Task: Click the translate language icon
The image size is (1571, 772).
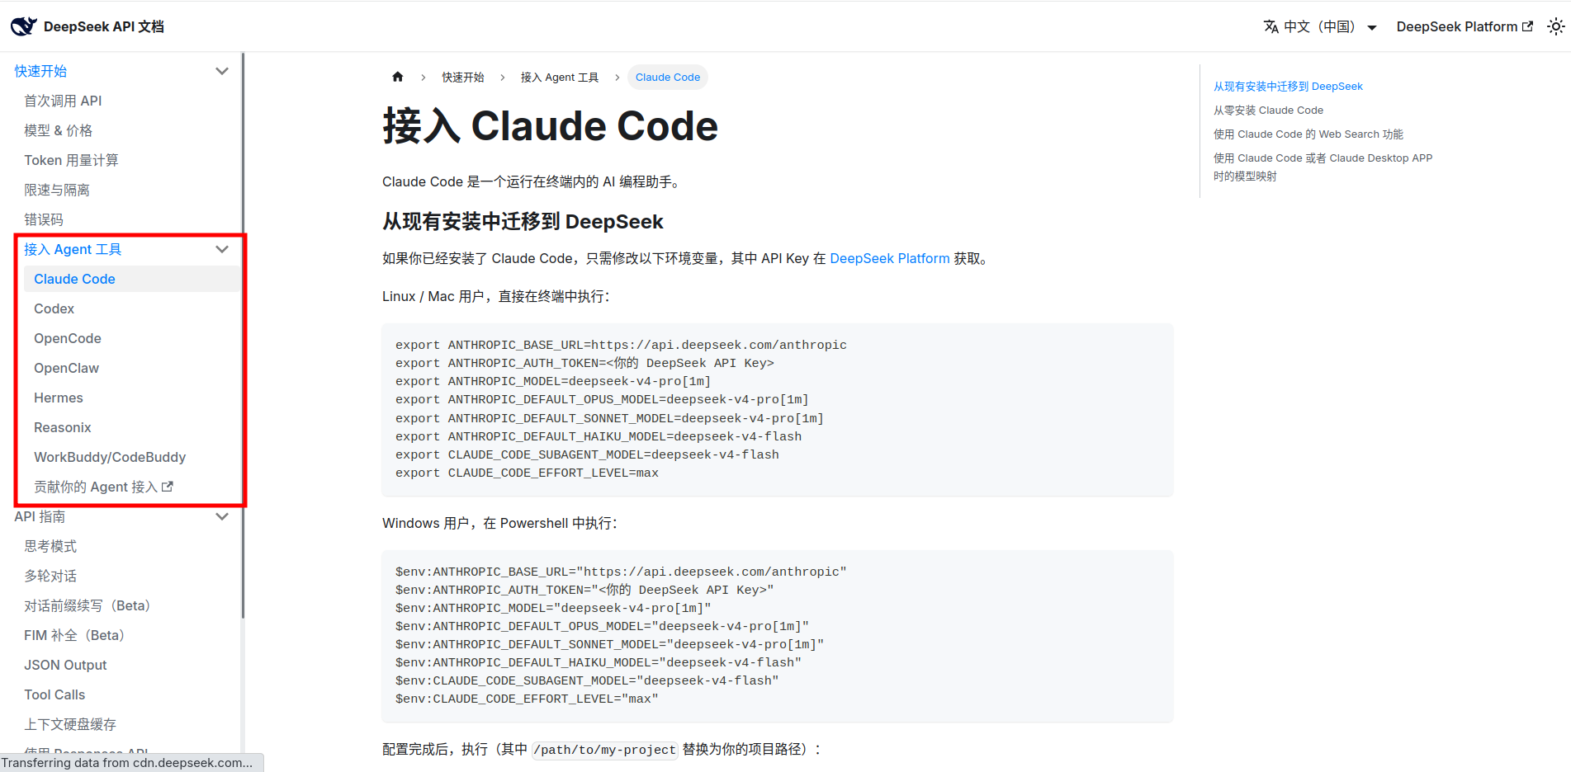Action: click(1271, 27)
